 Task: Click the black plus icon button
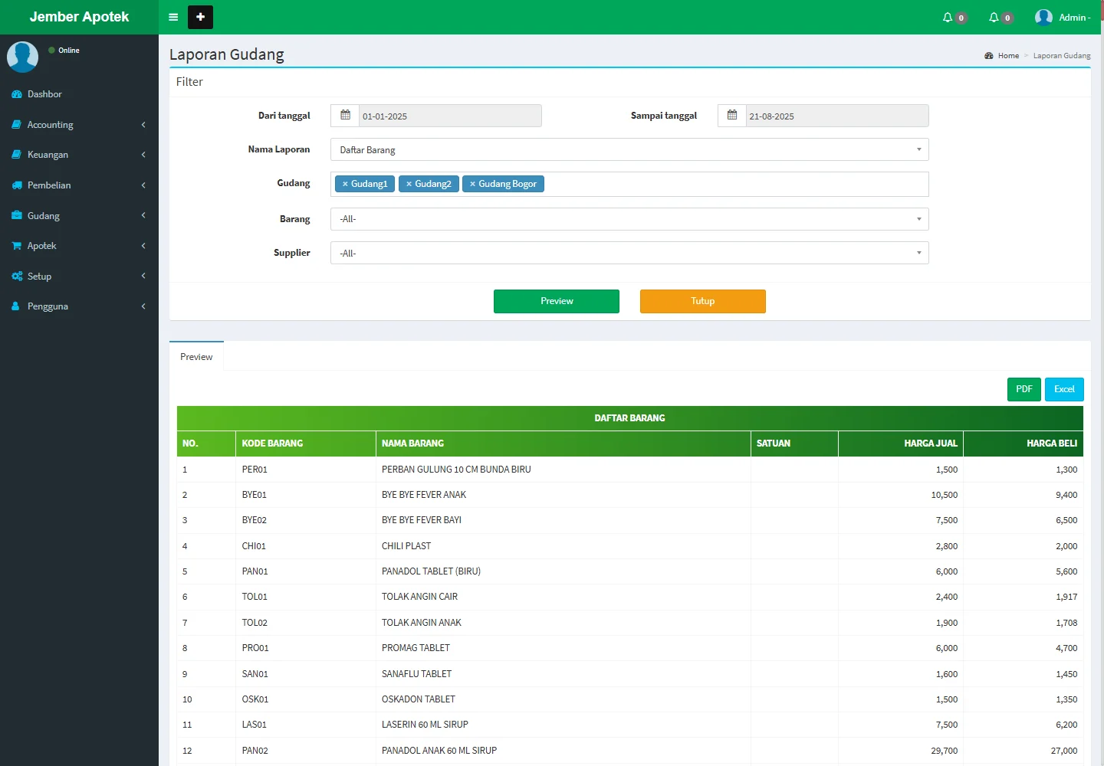(x=200, y=17)
